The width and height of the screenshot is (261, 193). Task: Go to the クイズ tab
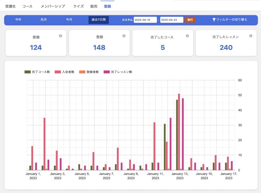click(x=78, y=6)
